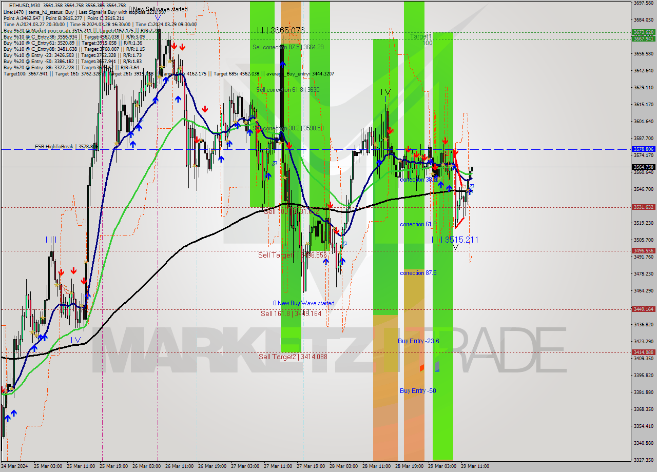This screenshot has height=472, width=657.
Task: Click the '25 Mar 19:00' time label
Action: click(x=114, y=466)
